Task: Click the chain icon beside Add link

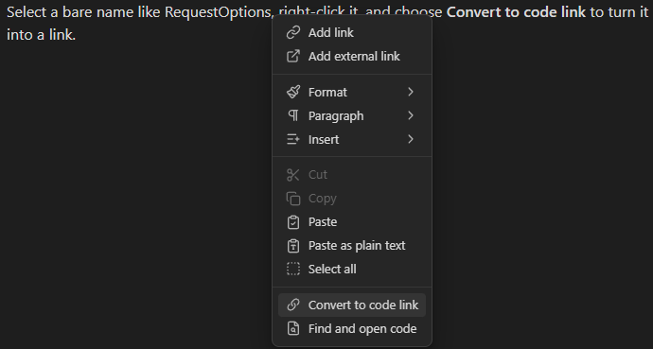Action: 293,32
